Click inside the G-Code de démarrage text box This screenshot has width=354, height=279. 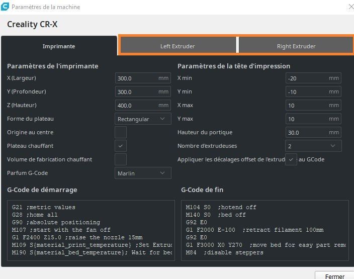91,230
